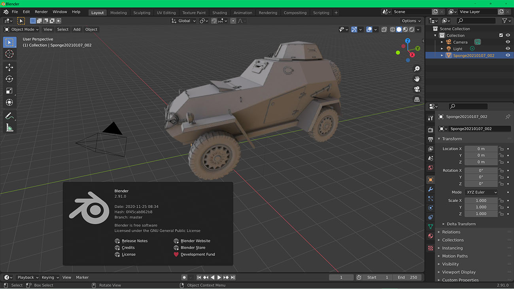Select the Measure tool in the toolbar
Screen dimensions: 514x289
click(9, 127)
